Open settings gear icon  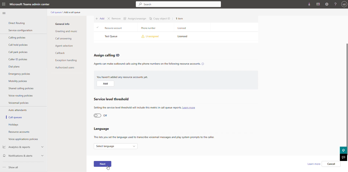point(327,4)
